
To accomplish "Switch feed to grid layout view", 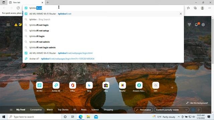I will click(193, 110).
